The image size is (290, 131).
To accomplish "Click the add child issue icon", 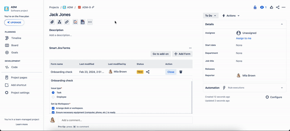I will pyautogui.click(x=59, y=22).
